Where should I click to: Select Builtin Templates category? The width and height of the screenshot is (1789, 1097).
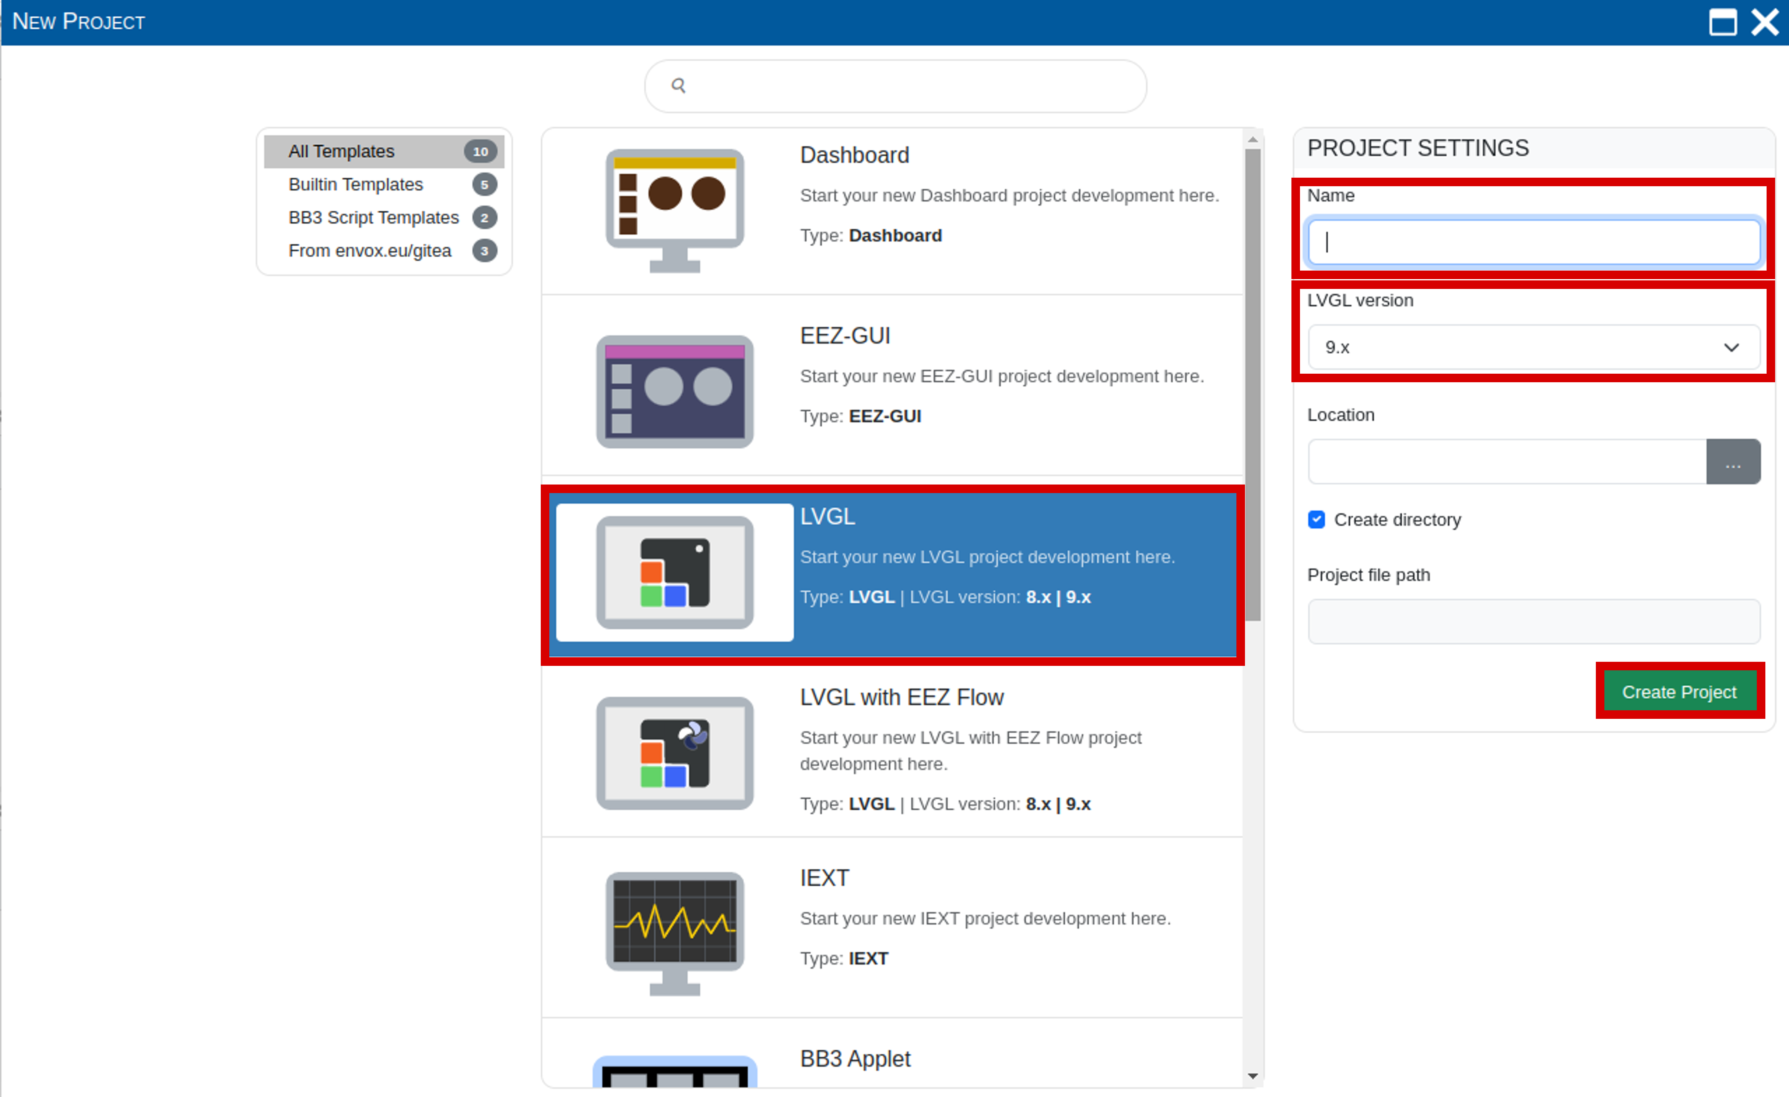[x=384, y=185]
